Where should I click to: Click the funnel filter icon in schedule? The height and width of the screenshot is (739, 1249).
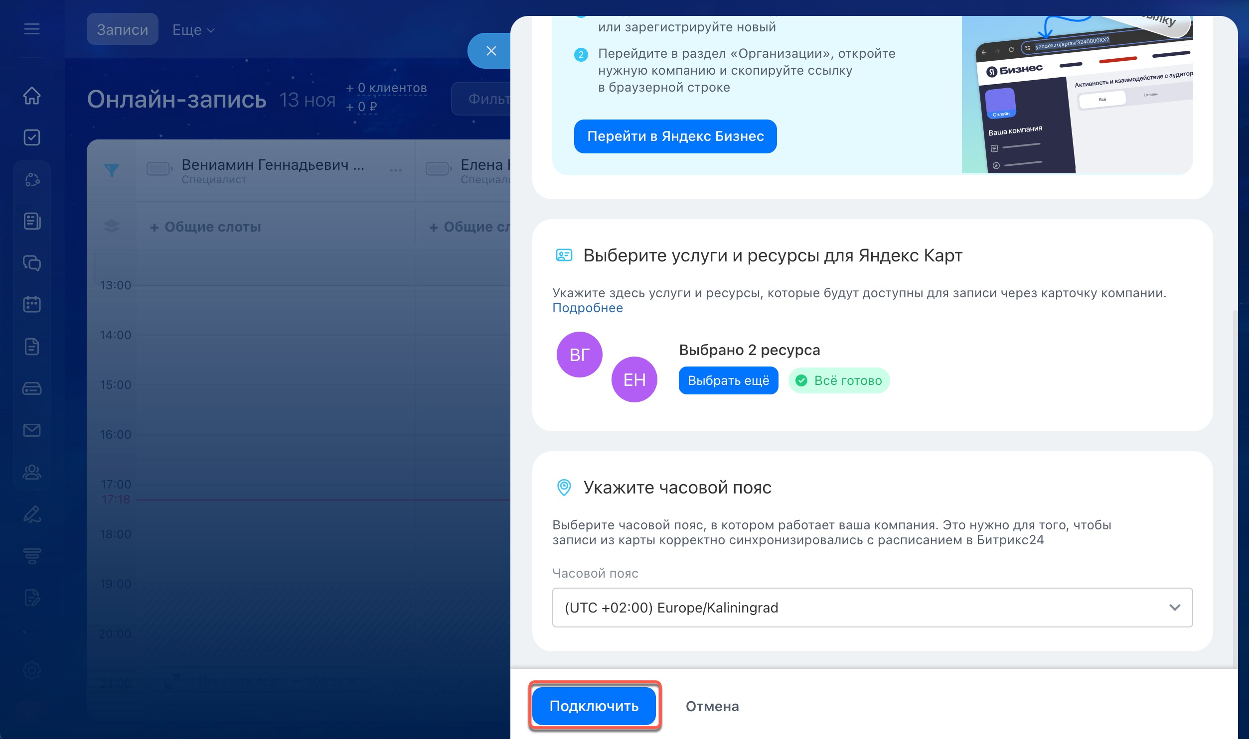click(112, 170)
